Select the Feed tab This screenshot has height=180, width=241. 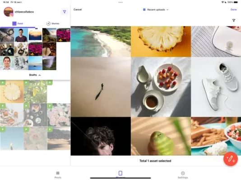point(18,23)
